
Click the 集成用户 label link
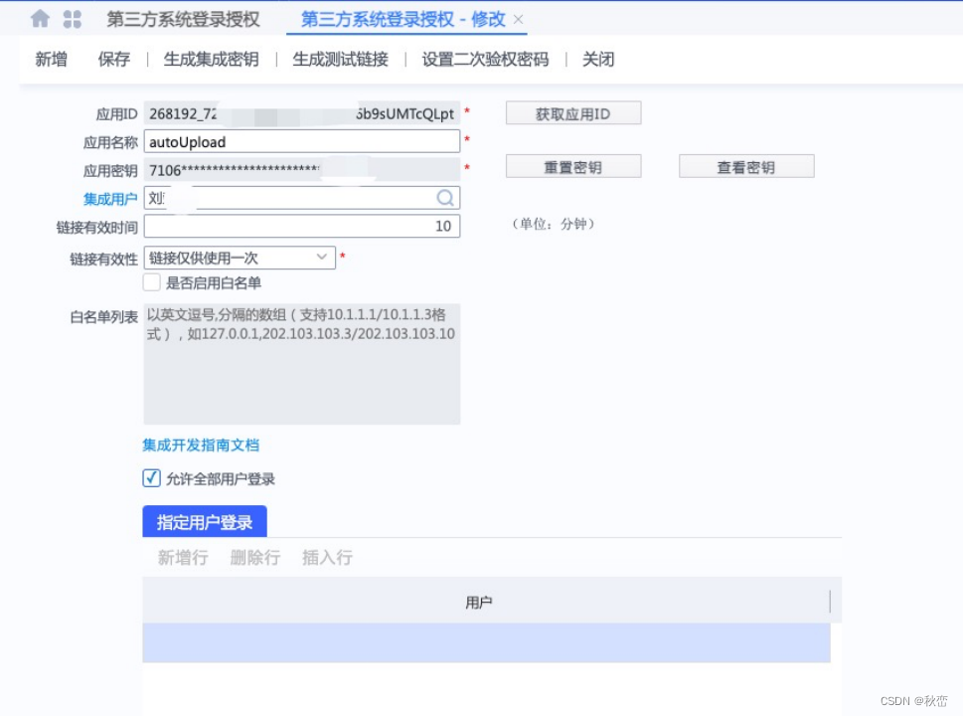110,199
